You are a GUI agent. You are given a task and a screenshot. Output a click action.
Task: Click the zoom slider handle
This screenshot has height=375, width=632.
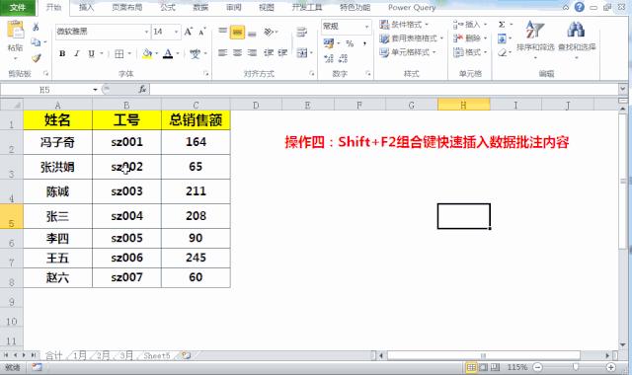click(x=576, y=367)
